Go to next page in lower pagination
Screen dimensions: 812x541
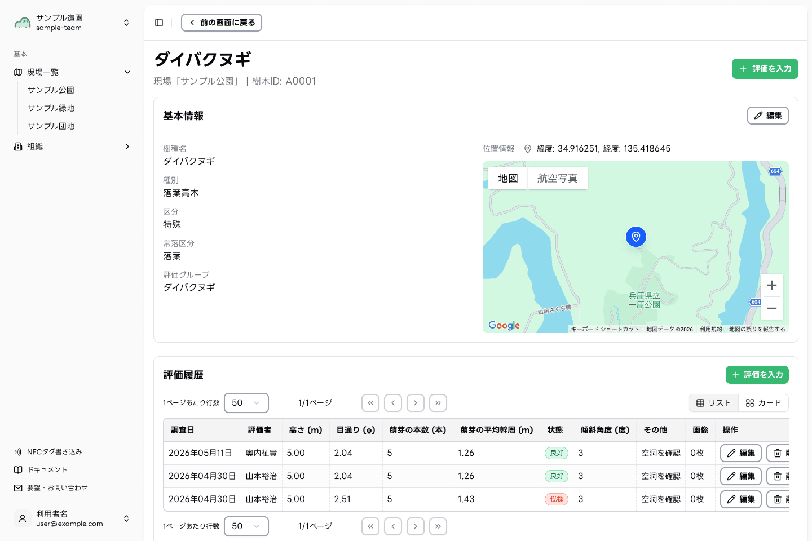[416, 526]
